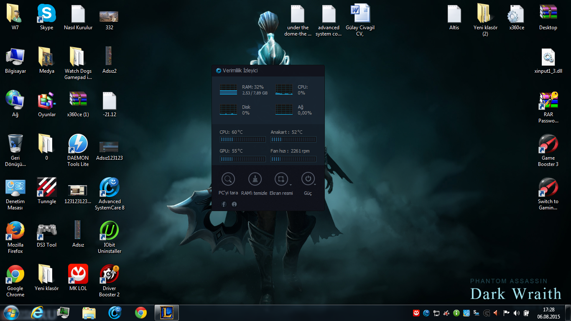
Task: Click the Facebook icon in Verimlilik İzleyici
Action: tap(224, 204)
